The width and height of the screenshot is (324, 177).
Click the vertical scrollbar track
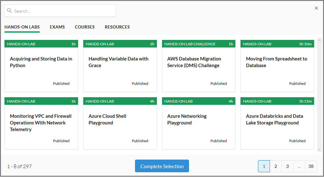(319, 95)
